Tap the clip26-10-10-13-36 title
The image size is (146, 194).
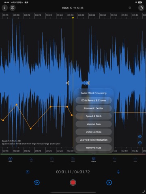click(x=73, y=8)
